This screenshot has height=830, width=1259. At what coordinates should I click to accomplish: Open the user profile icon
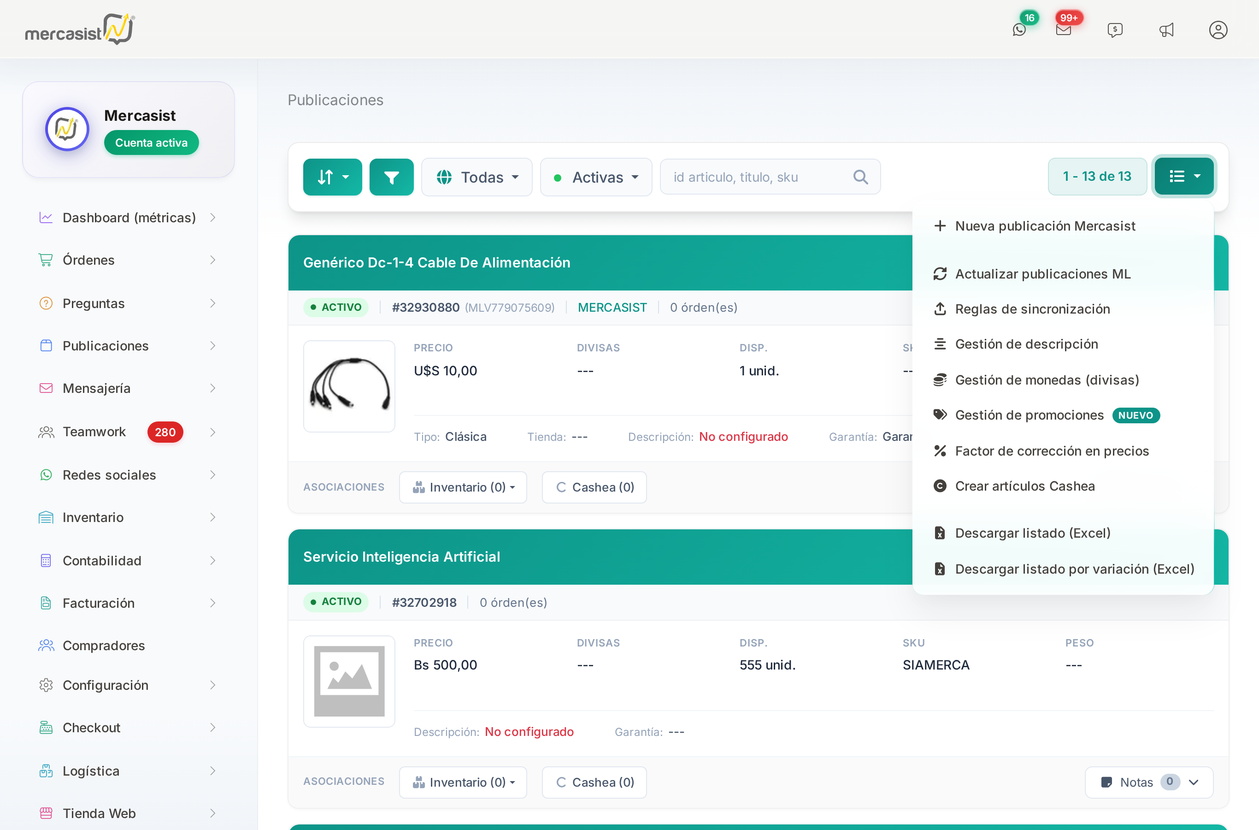coord(1218,30)
